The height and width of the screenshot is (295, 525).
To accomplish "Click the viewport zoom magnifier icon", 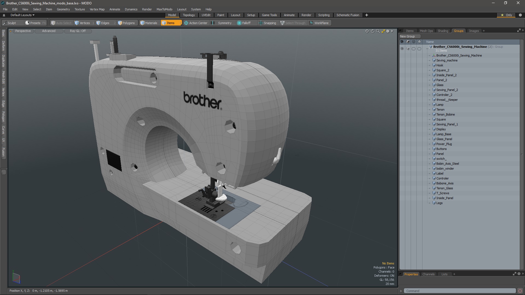I will pos(378,31).
